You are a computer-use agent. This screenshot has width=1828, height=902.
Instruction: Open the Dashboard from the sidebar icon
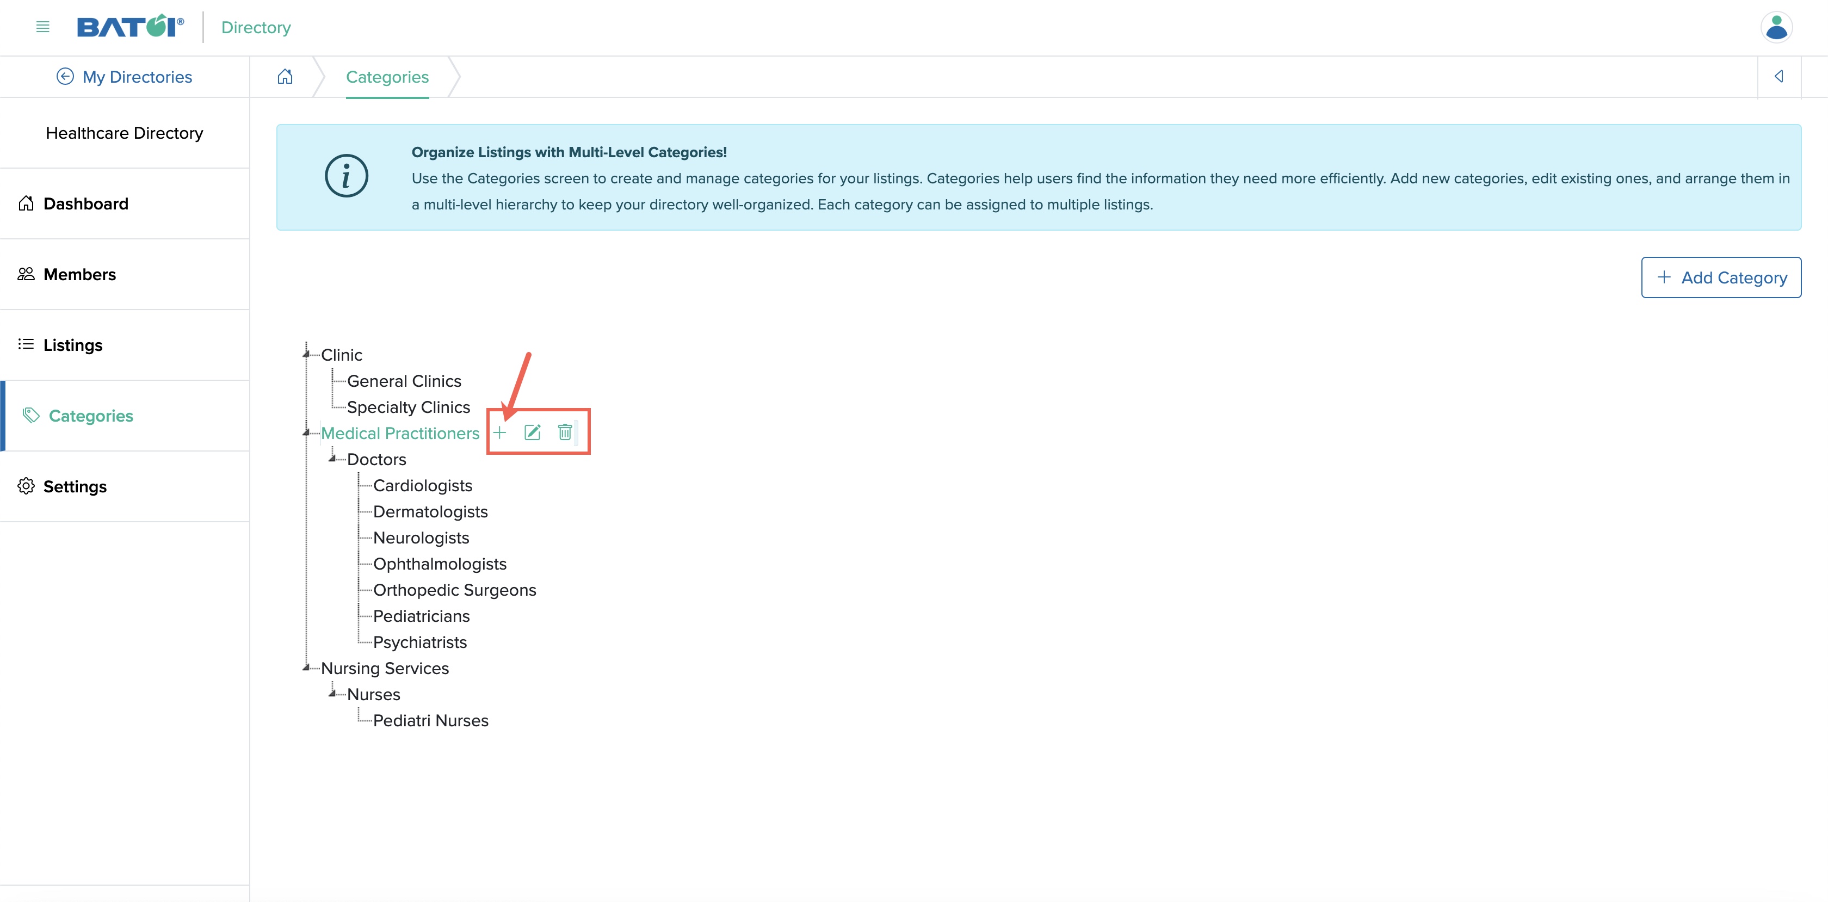coord(26,203)
